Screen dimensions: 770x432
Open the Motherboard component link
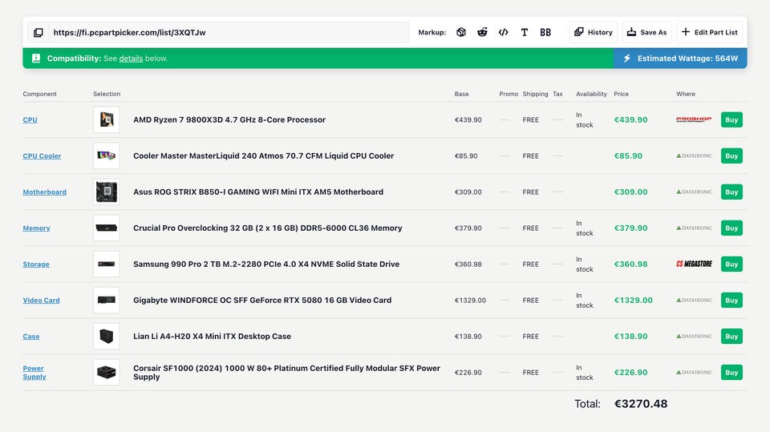[44, 192]
